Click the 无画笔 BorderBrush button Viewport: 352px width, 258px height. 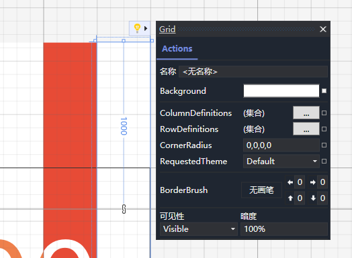click(x=261, y=190)
